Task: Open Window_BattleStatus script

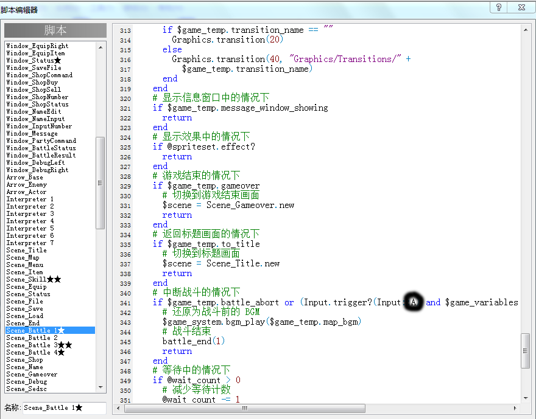Action: [x=41, y=148]
